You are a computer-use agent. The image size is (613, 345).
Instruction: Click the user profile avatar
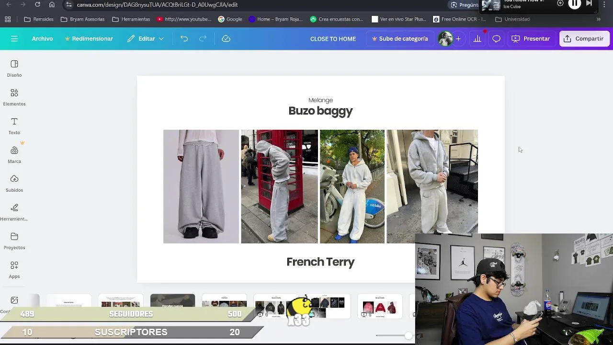[x=445, y=38]
